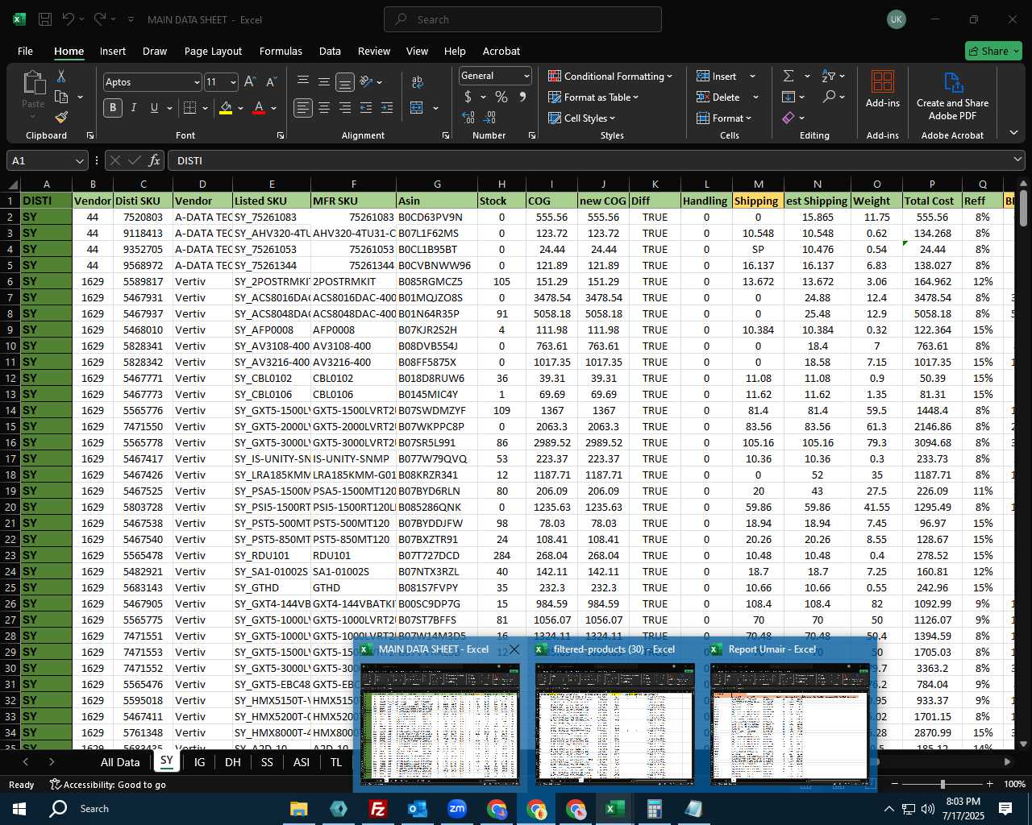Open the IG sheet tab
The height and width of the screenshot is (825, 1032).
click(x=199, y=762)
